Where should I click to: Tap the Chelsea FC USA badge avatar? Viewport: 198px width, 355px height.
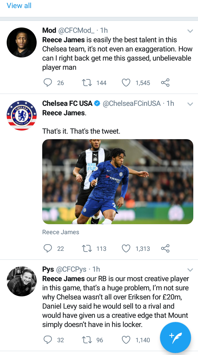22,116
